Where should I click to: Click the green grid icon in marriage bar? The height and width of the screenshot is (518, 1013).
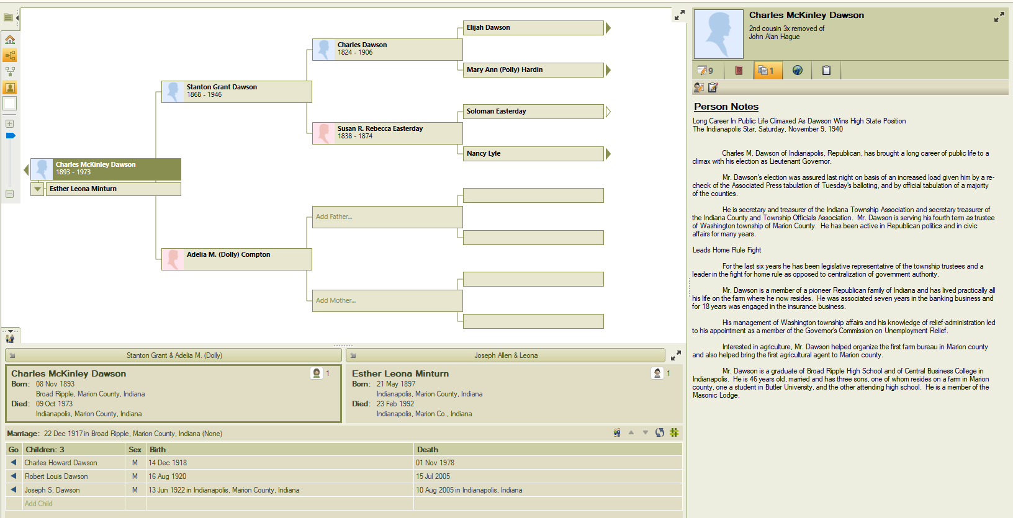click(x=674, y=432)
